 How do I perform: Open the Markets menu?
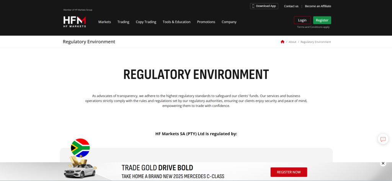tap(105, 22)
